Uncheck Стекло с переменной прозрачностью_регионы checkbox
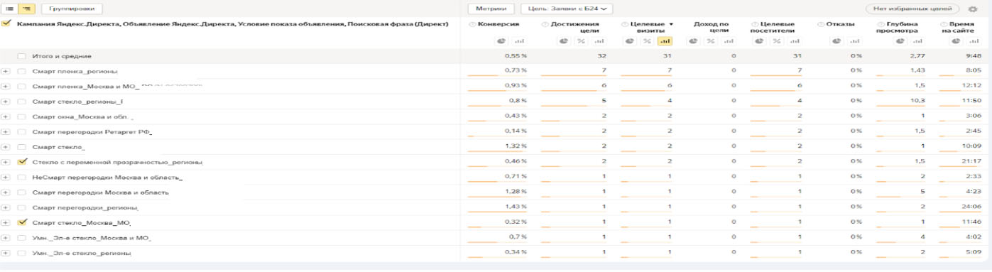The height and width of the screenshot is (272, 992). pos(22,162)
